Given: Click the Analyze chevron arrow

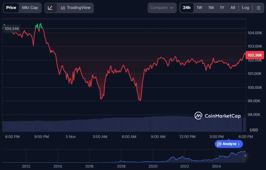Looking at the screenshot, I should pyautogui.click(x=239, y=144).
